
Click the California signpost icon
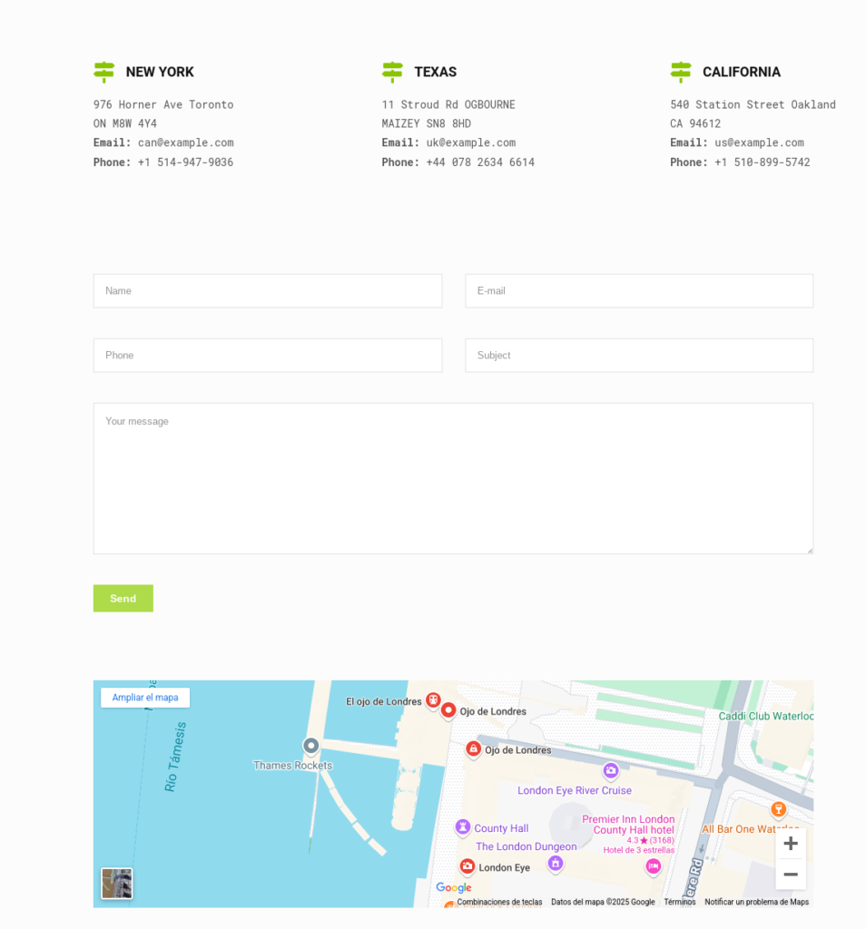pyautogui.click(x=681, y=73)
